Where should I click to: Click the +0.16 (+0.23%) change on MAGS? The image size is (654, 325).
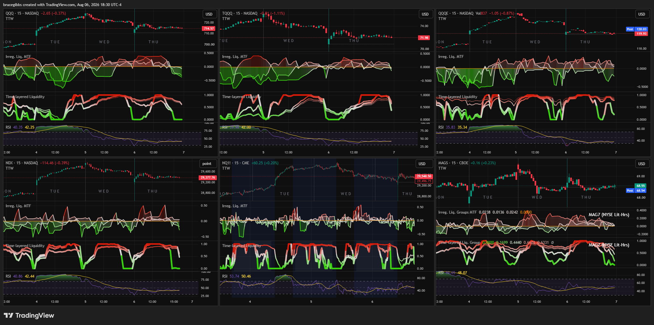coord(483,163)
